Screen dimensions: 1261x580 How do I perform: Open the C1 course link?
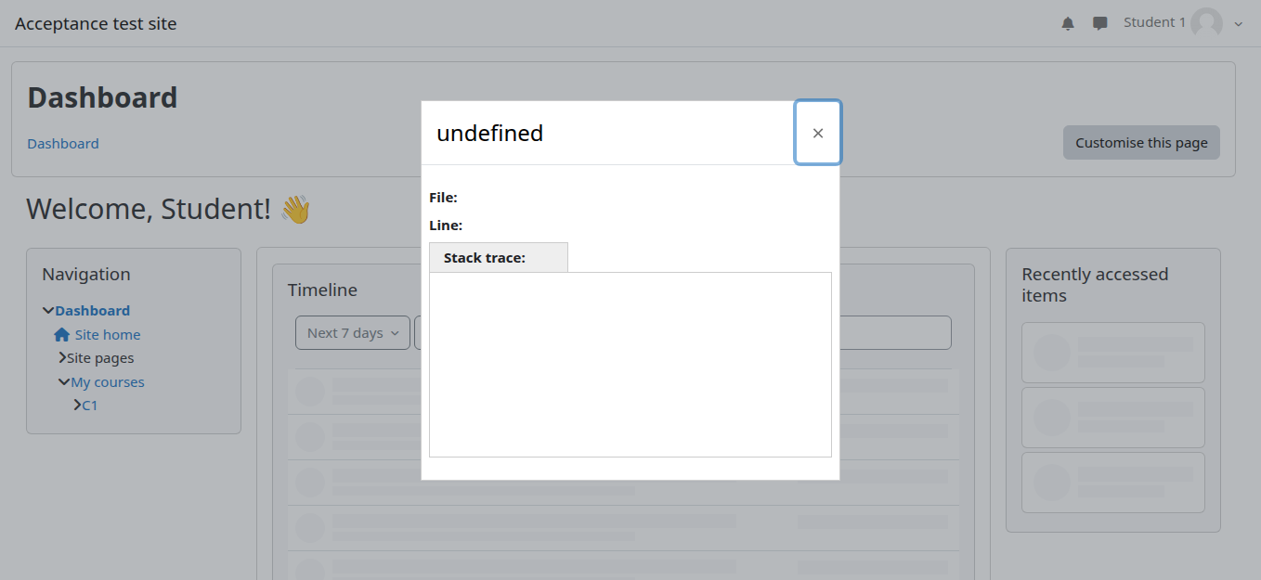(90, 406)
